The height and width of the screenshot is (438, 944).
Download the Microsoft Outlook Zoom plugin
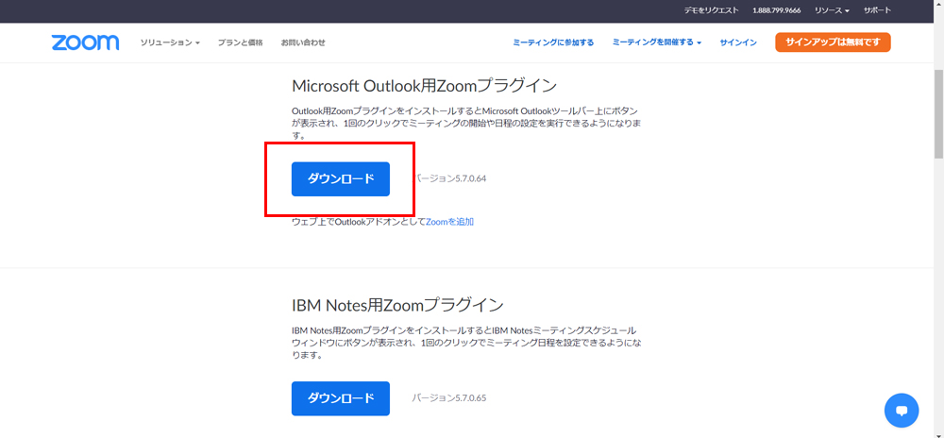click(x=341, y=178)
